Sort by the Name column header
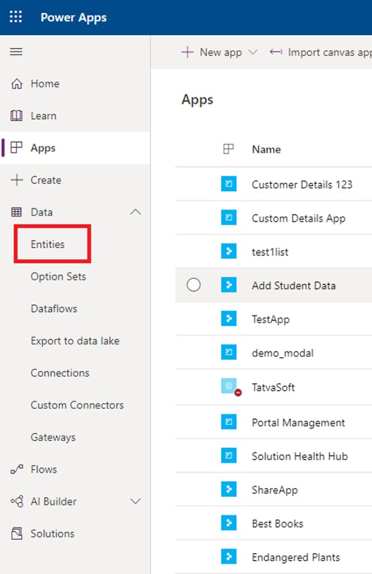This screenshot has width=372, height=574. coord(266,149)
